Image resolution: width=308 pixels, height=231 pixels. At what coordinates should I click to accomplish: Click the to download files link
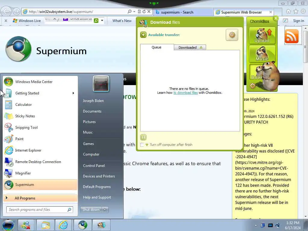tap(185, 93)
